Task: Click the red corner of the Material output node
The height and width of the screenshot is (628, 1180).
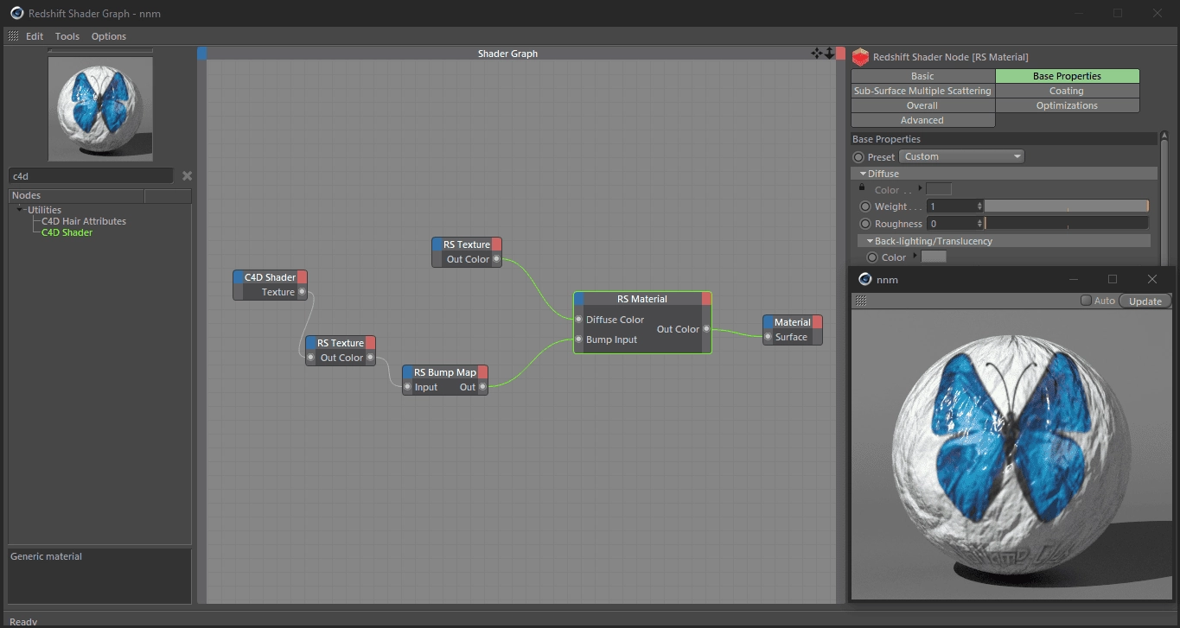Action: [x=817, y=322]
